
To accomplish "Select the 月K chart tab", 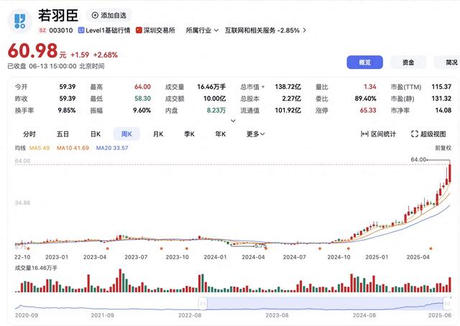I will point(158,134).
